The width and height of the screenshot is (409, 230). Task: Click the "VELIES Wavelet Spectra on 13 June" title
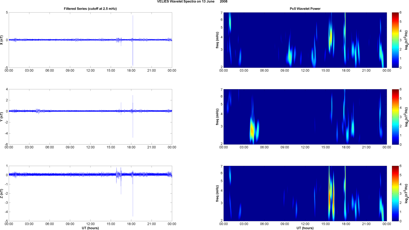[x=186, y=2]
